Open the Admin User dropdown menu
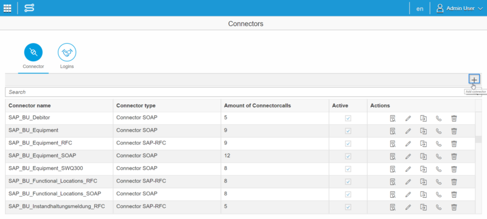The image size is (487, 219). 460,8
